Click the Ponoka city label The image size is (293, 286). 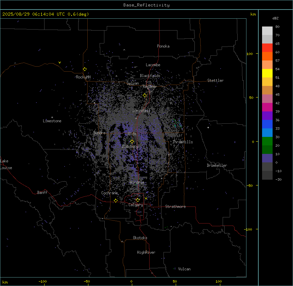163,46
